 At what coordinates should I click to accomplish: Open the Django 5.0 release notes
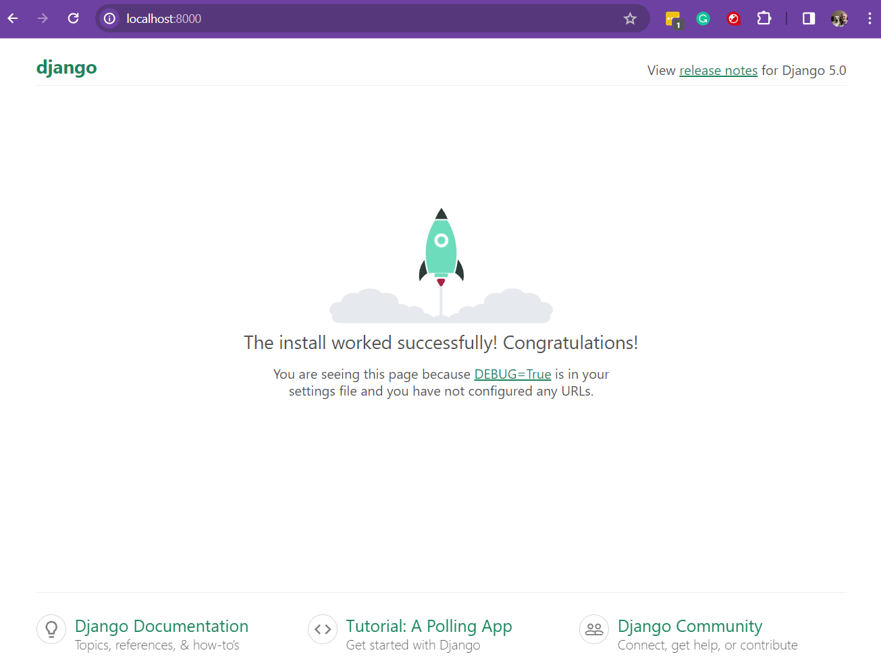pyautogui.click(x=718, y=70)
